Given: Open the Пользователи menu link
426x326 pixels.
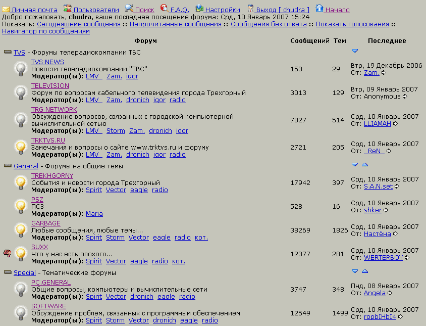Looking at the screenshot, I should click(x=96, y=10).
